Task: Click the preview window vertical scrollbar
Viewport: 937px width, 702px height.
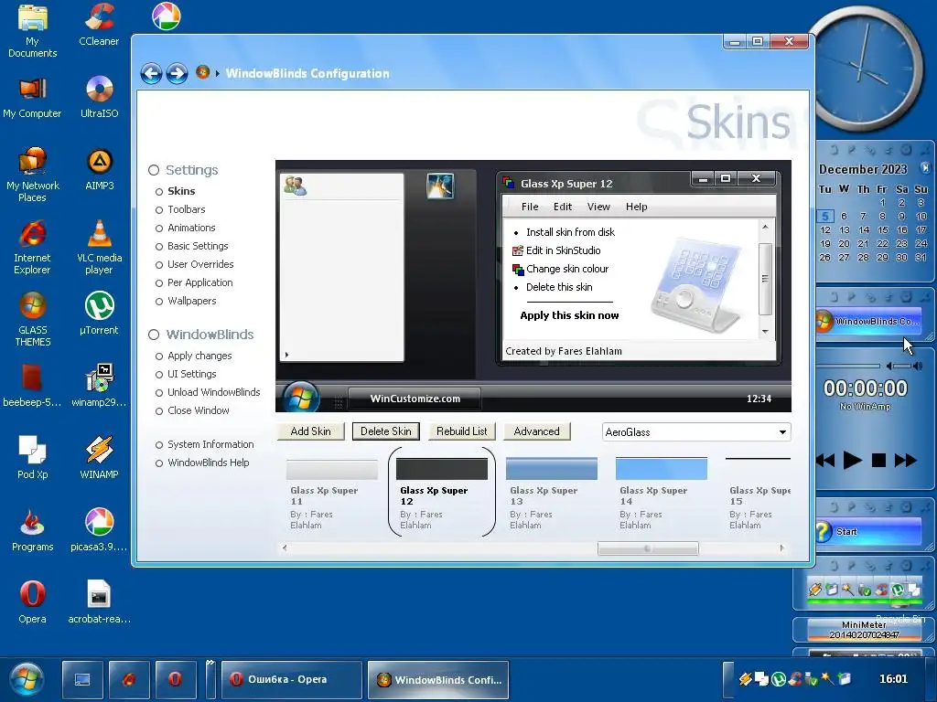Action: 765,280
